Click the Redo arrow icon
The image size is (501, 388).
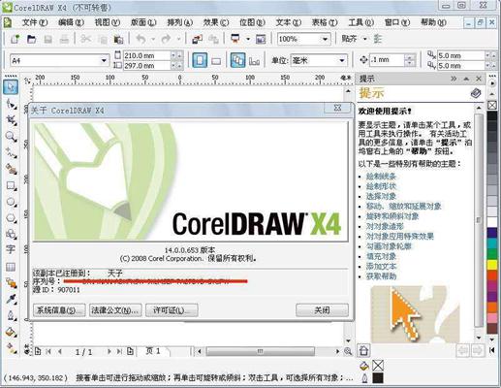(166, 39)
